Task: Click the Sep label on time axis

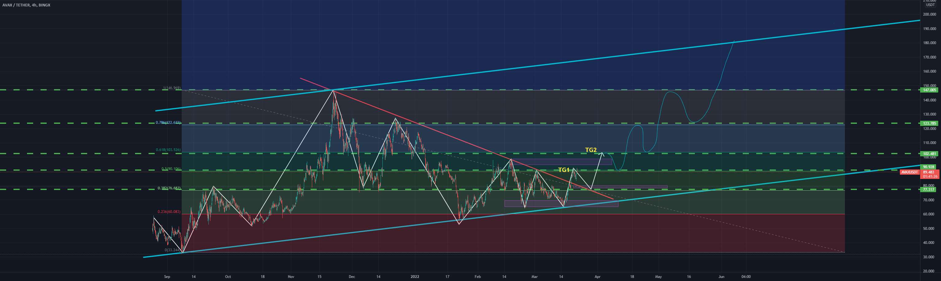Action: tap(167, 277)
